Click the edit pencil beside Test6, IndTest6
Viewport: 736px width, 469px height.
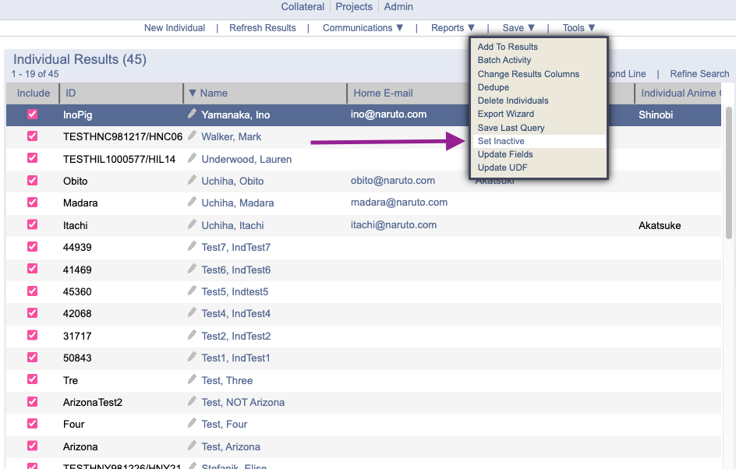tap(192, 269)
